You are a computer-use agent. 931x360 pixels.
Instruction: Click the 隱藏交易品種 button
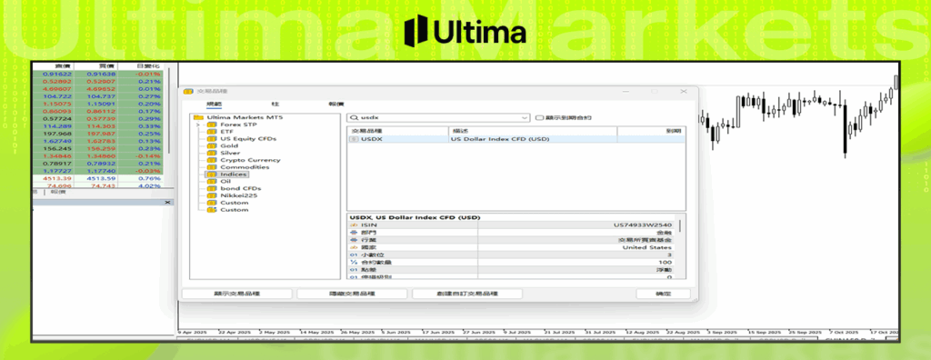(x=352, y=294)
